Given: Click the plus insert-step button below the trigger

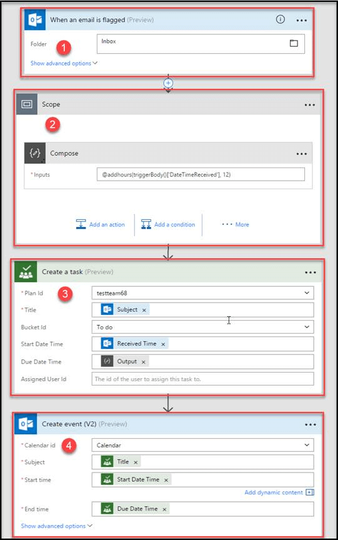Looking at the screenshot, I should [x=168, y=83].
